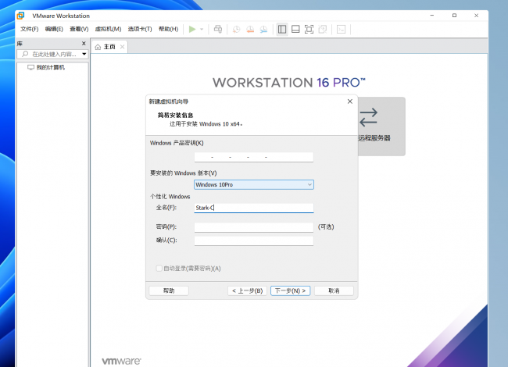Click the Unity mode icon
Image resolution: width=508 pixels, height=367 pixels.
tap(323, 29)
